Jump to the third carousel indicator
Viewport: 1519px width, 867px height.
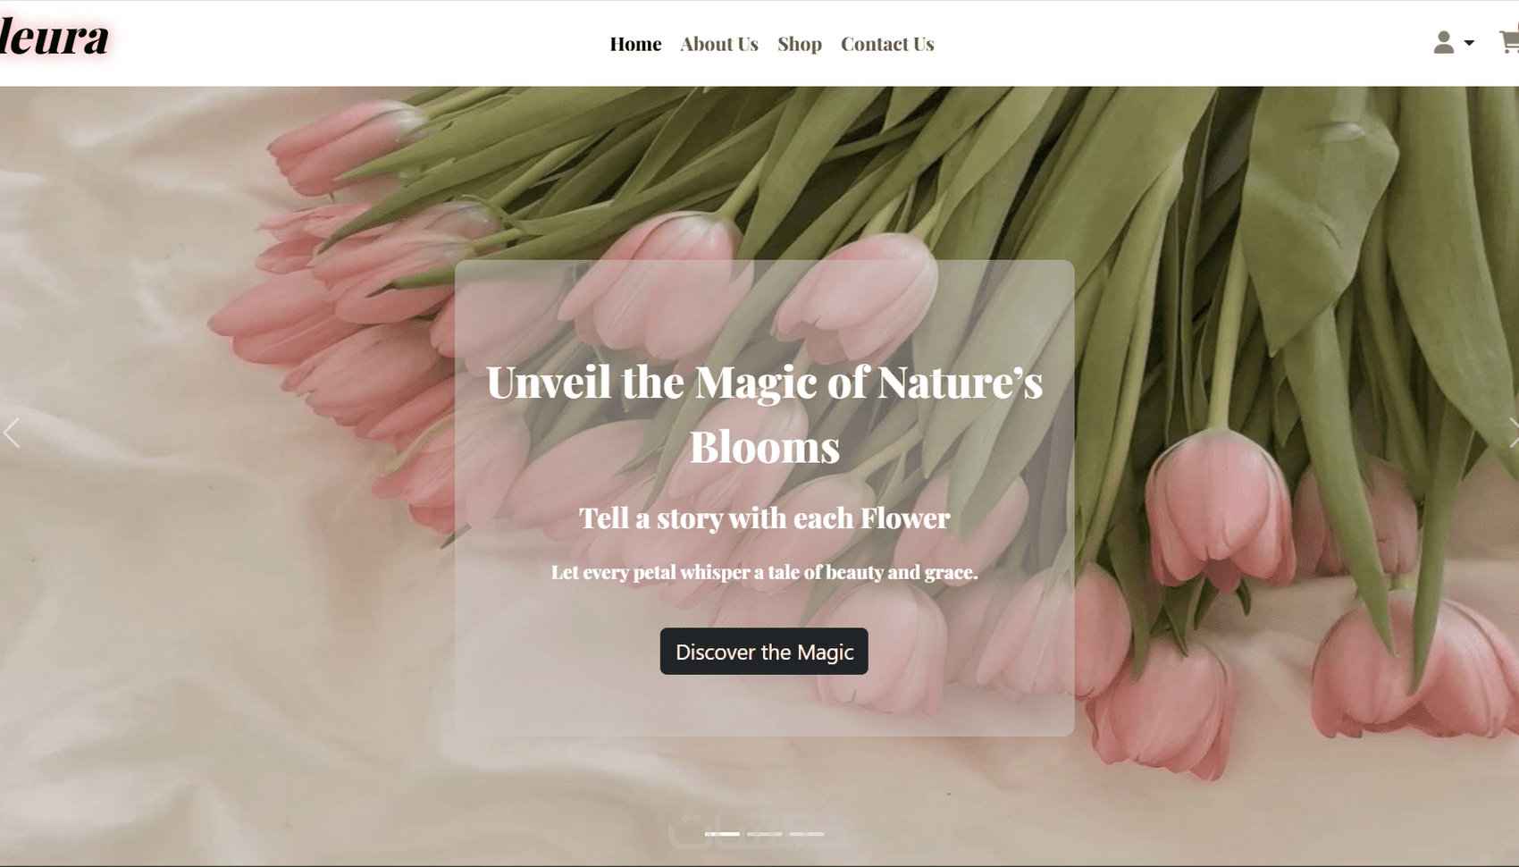pos(807,834)
